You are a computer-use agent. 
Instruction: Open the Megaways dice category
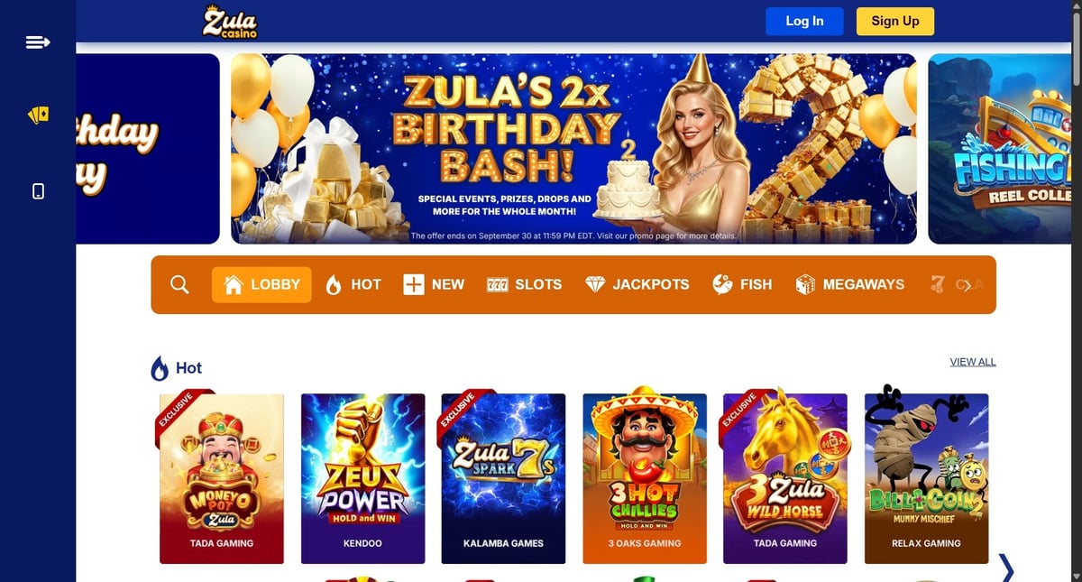[849, 284]
